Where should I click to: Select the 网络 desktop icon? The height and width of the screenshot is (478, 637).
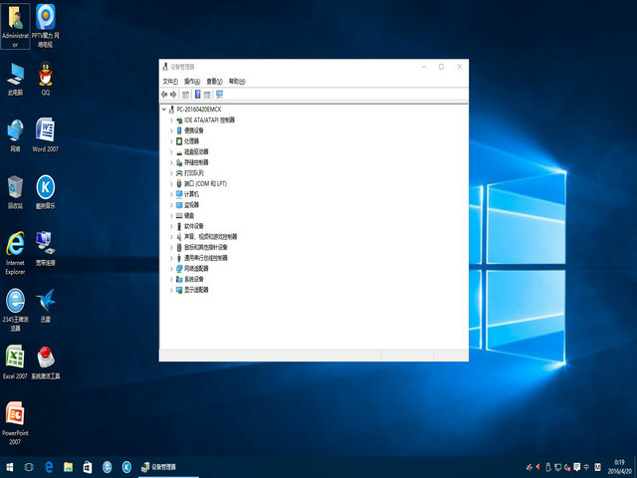click(x=16, y=135)
